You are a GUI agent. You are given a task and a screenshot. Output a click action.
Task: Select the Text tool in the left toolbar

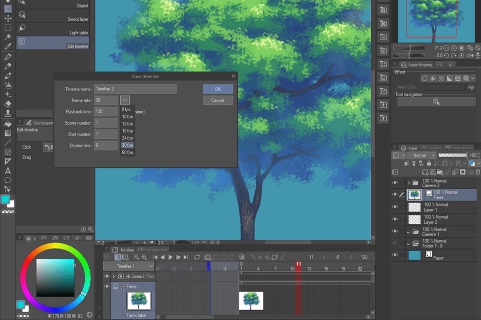tap(8, 170)
